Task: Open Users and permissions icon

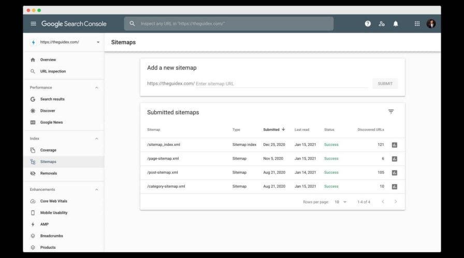Action: [x=382, y=24]
